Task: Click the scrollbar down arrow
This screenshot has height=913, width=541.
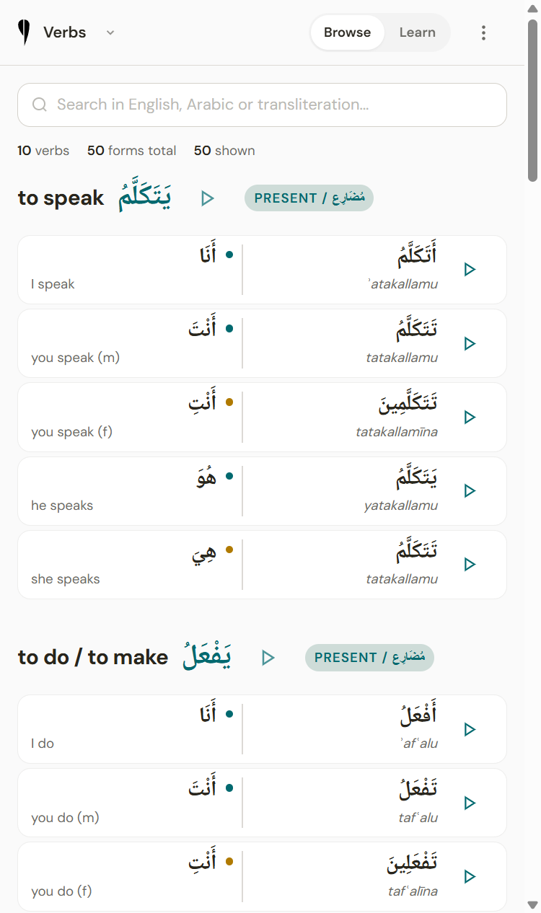Action: pos(533,904)
